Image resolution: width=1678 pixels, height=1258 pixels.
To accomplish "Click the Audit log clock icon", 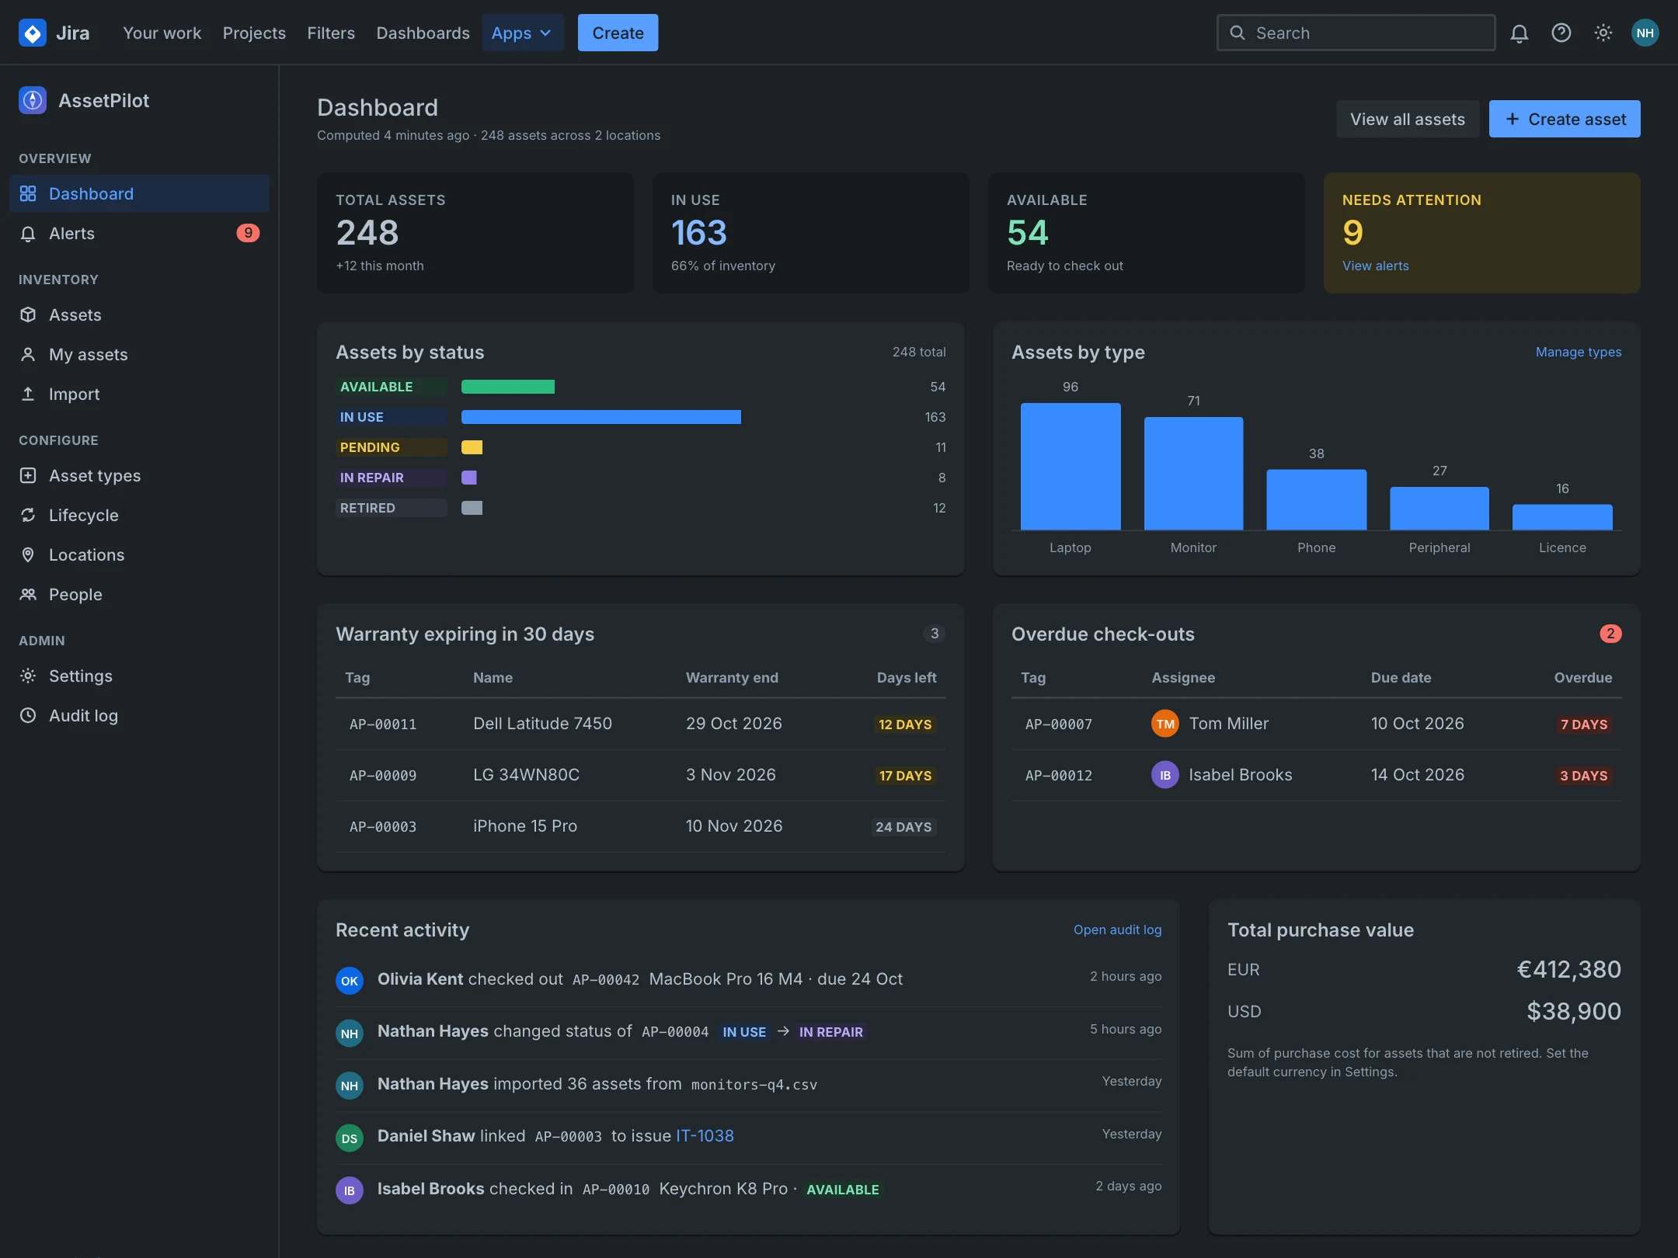I will click(x=28, y=715).
